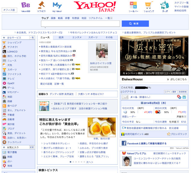The image size is (191, 173).
Task: Click inside the search text field
Action: [x=80, y=24]
